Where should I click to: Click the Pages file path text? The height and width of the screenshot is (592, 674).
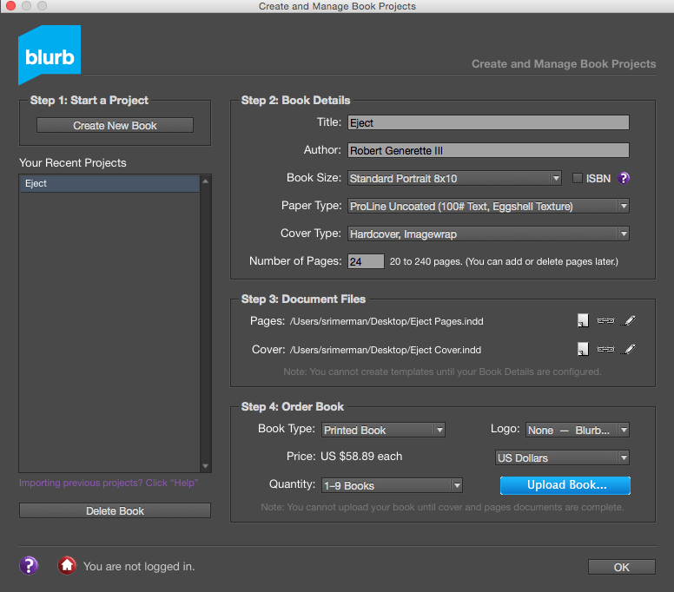[387, 321]
